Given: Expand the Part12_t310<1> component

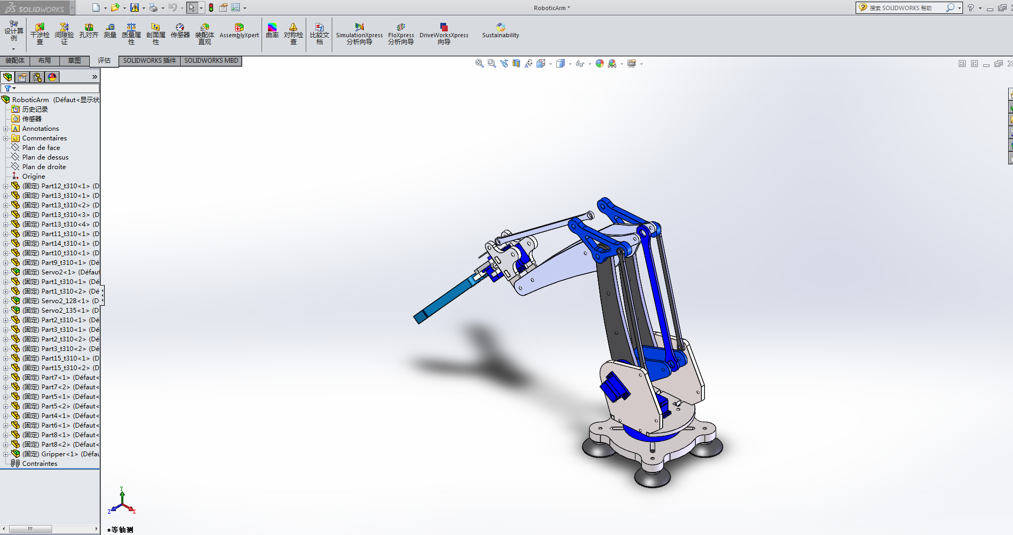Looking at the screenshot, I should tap(5, 186).
